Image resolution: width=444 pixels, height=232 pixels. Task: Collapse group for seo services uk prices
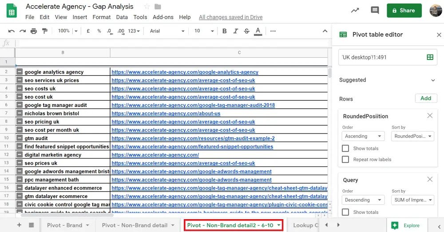pyautogui.click(x=19, y=80)
